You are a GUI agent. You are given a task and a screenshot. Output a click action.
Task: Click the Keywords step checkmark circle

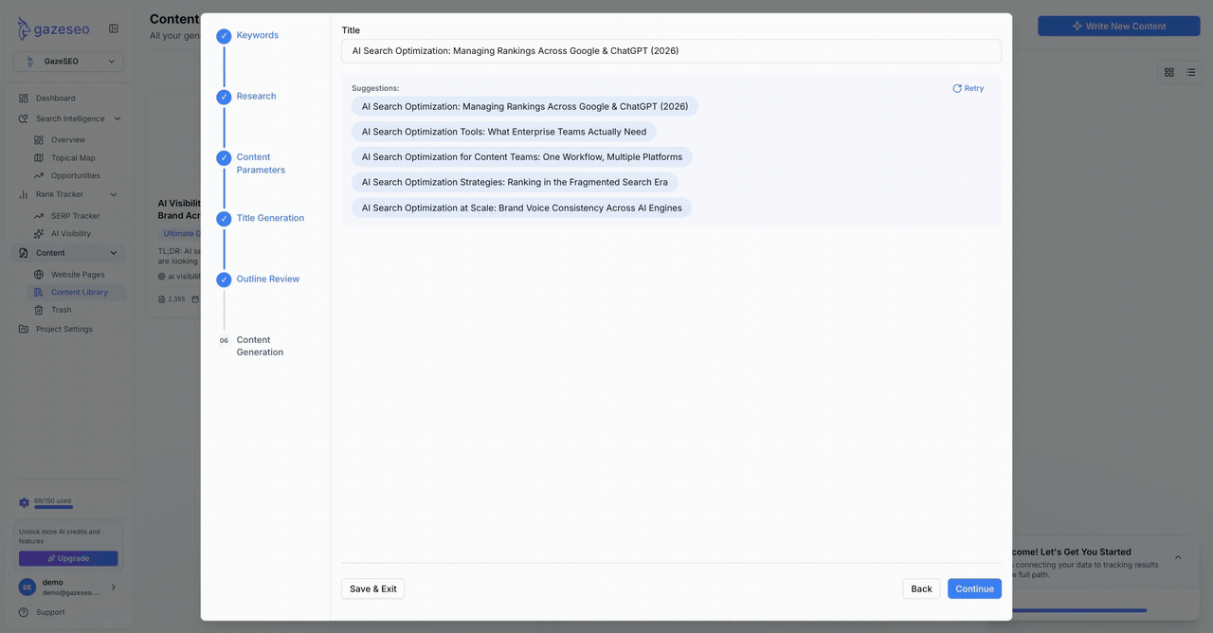[x=224, y=36]
